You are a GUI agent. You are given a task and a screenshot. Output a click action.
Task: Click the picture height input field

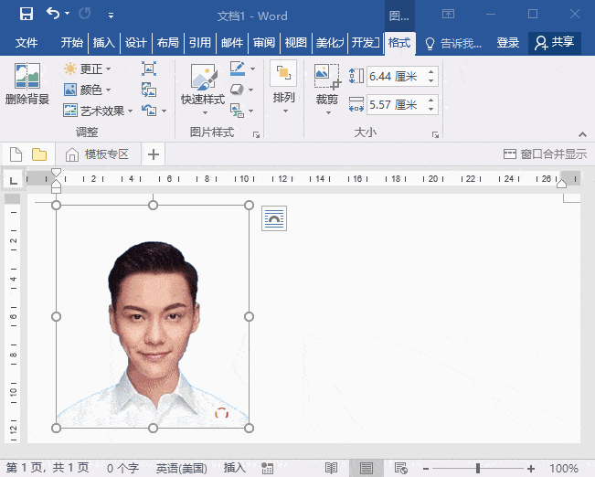393,77
